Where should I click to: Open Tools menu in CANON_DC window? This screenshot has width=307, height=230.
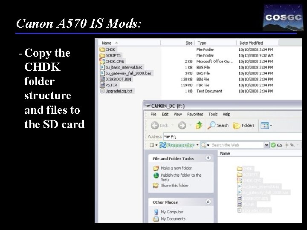(213, 114)
